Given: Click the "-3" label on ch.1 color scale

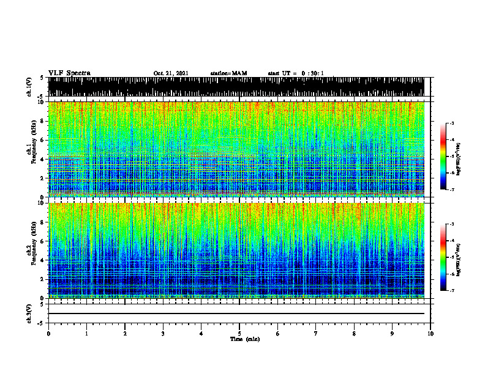Looking at the screenshot, I should point(452,123).
